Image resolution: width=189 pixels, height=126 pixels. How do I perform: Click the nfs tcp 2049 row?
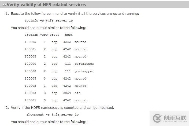point(53,93)
